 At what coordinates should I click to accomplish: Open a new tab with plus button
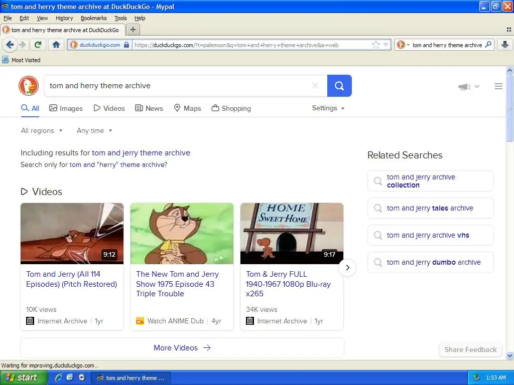click(133, 30)
